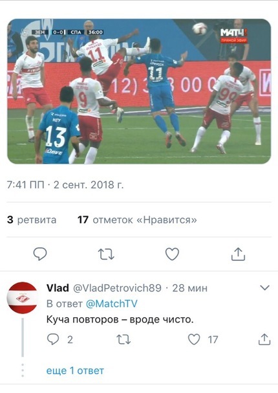Open the reply text Куча повторов – вроде чисто
The height and width of the screenshot is (393, 278).
pos(120,320)
